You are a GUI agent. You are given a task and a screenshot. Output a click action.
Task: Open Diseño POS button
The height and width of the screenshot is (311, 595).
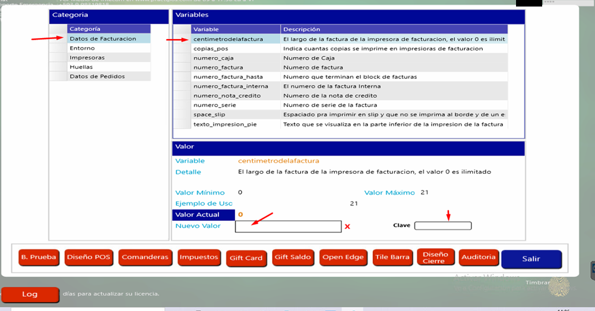pos(89,258)
